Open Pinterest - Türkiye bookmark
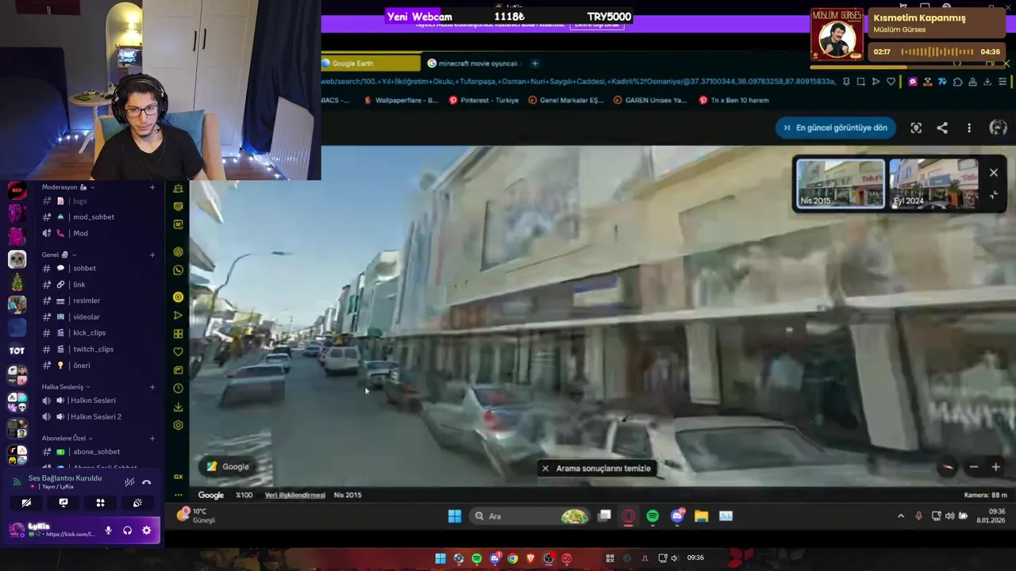The height and width of the screenshot is (571, 1016). pos(483,100)
